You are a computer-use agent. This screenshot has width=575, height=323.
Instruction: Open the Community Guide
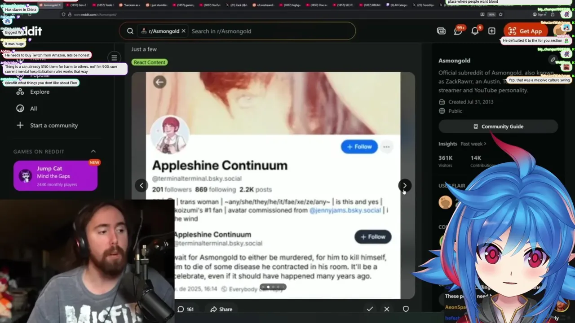(498, 127)
